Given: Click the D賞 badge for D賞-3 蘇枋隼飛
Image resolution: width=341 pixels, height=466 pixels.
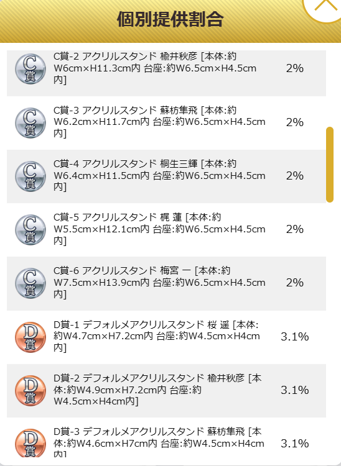Looking at the screenshot, I should (30, 443).
